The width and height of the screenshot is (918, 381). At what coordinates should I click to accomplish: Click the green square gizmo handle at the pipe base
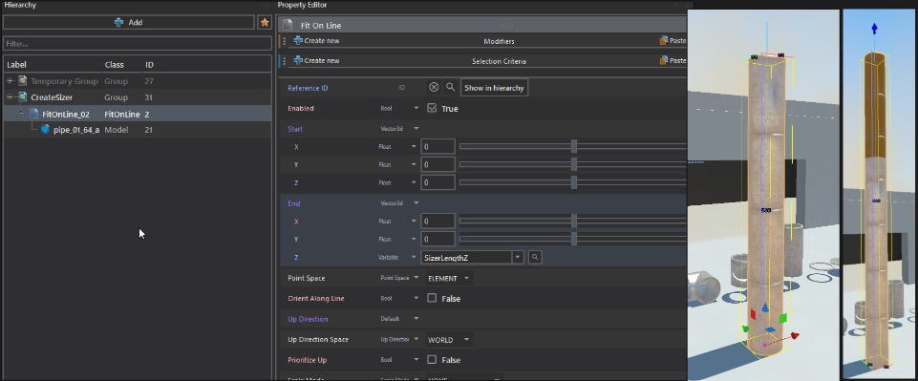click(x=782, y=318)
